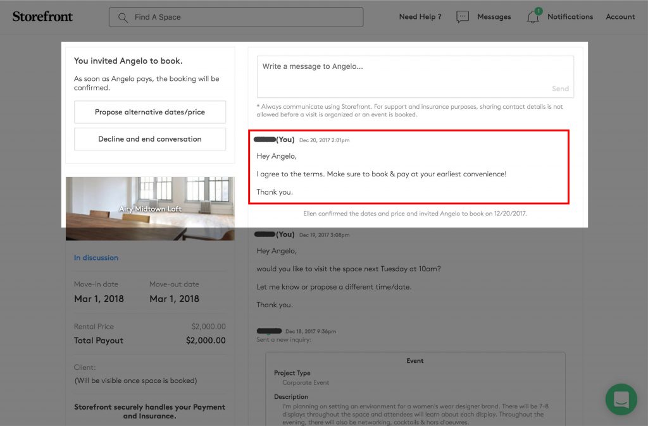Click the notifications bell icon
Screen dimensions: 648x426
click(533, 17)
